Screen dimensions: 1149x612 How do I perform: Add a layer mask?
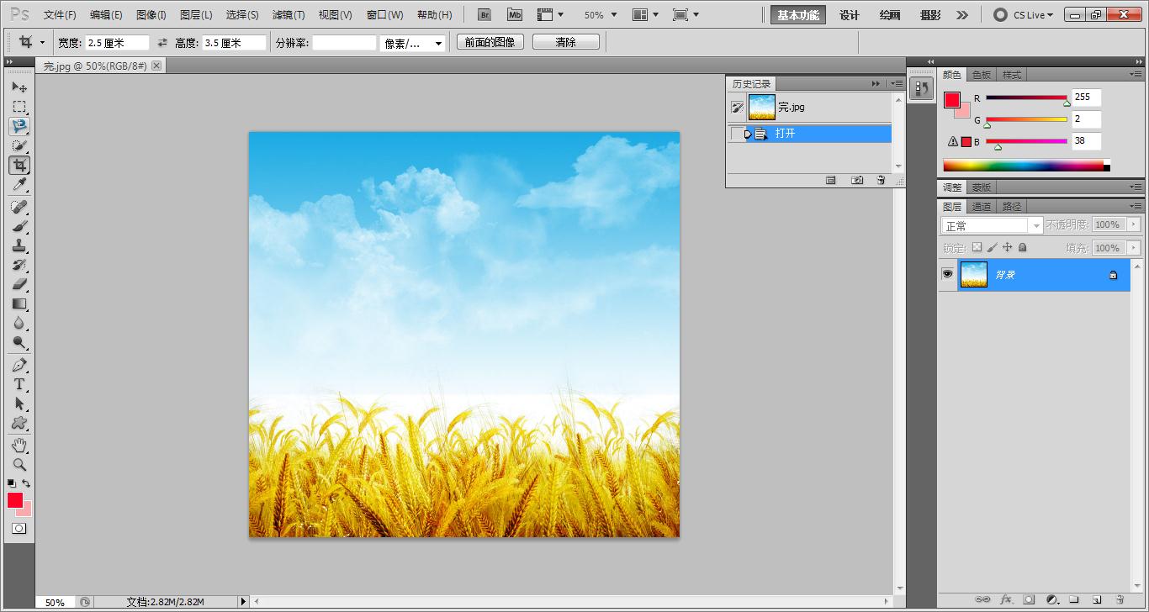[1029, 599]
